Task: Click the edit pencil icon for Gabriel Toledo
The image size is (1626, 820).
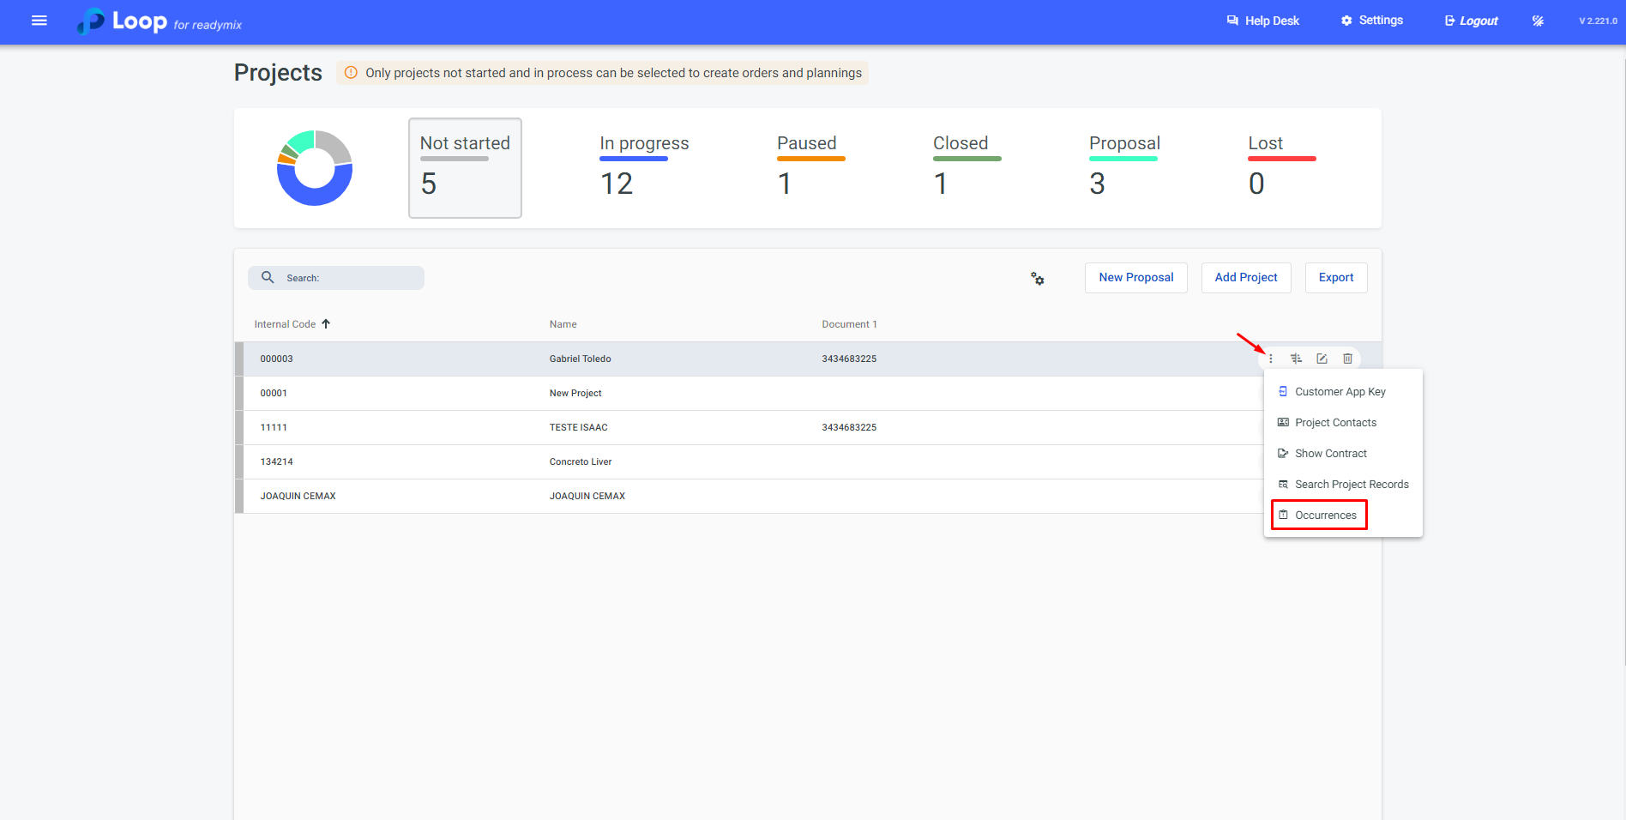Action: [x=1322, y=359]
